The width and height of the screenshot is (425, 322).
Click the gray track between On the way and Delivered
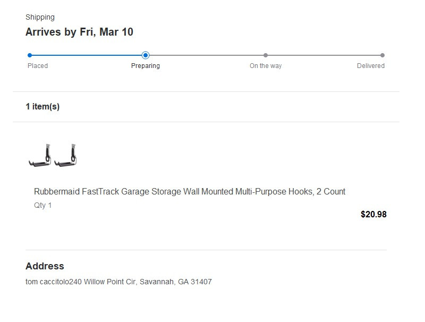[x=324, y=55]
